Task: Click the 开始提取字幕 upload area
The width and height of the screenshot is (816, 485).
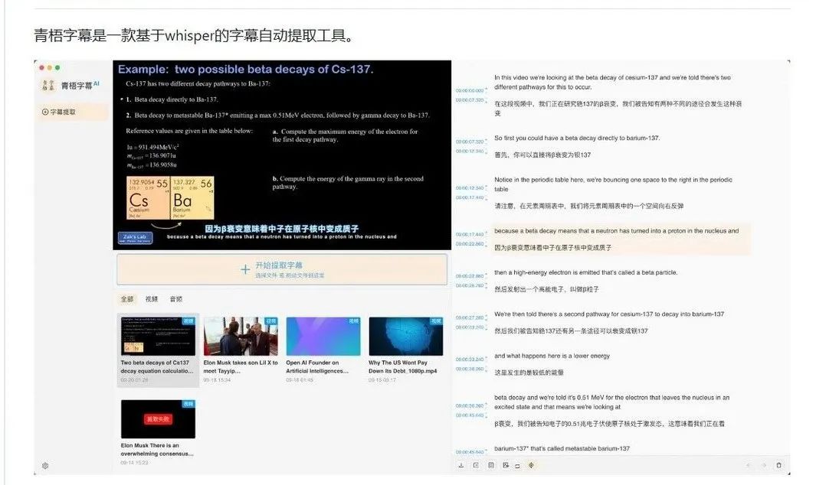Action: pyautogui.click(x=282, y=269)
